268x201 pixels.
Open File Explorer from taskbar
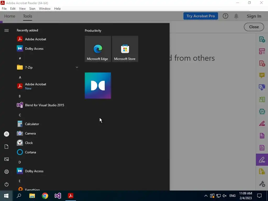32,196
